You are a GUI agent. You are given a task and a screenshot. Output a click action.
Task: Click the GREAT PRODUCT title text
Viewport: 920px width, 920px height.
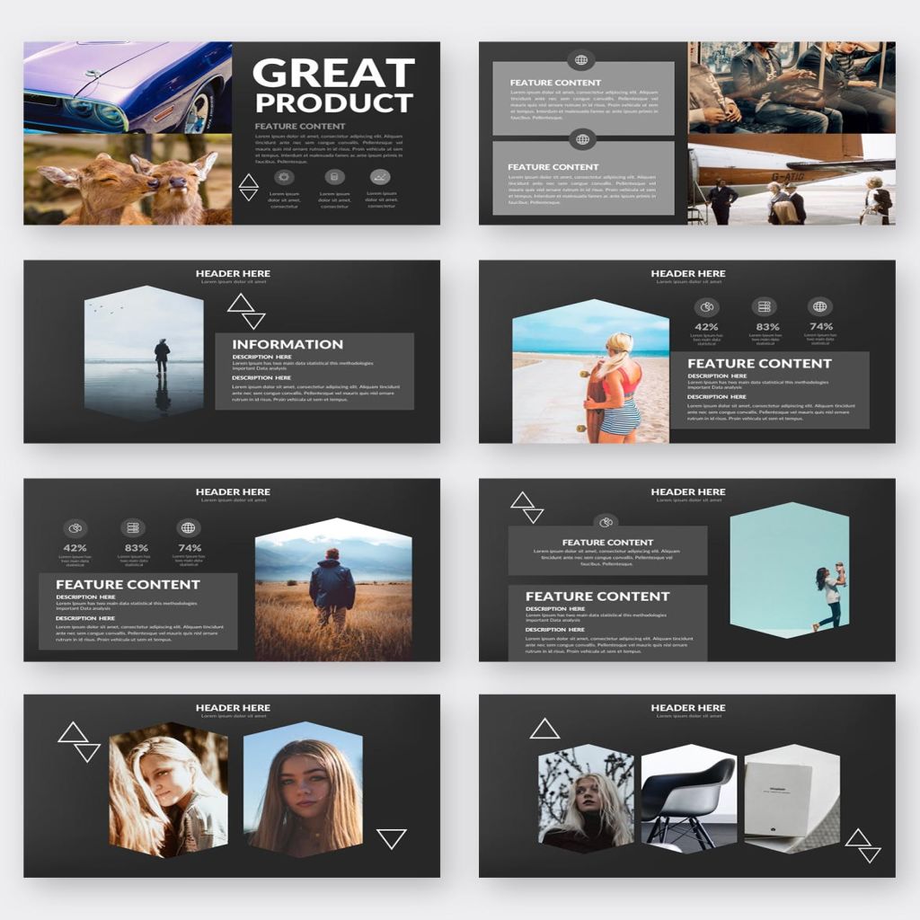(333, 86)
